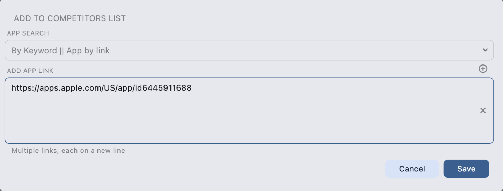Clear the app link with the X icon
The width and height of the screenshot is (503, 191).
click(483, 110)
